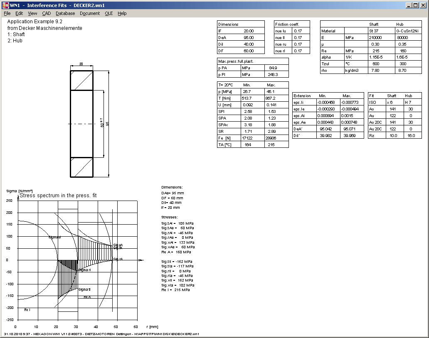Open the Document menu
The height and width of the screenshot is (338, 429).
(90, 13)
